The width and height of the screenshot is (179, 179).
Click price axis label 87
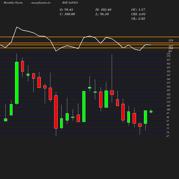click(x=168, y=121)
